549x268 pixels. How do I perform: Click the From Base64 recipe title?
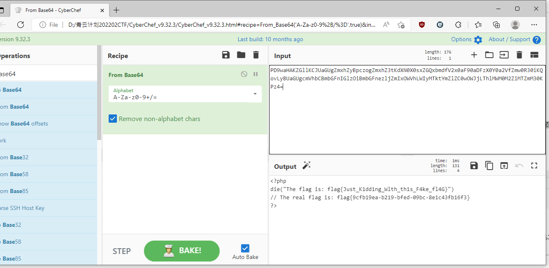point(126,75)
